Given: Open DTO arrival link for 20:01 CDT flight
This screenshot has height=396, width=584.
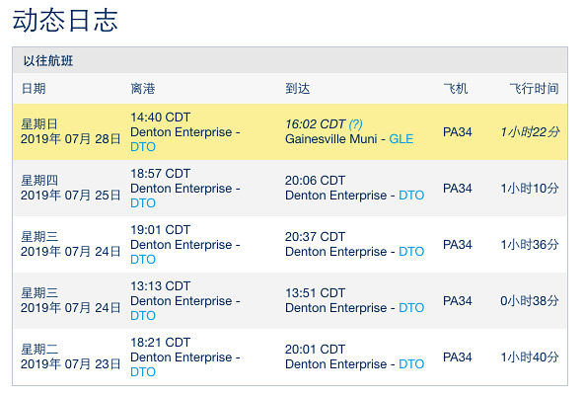Looking at the screenshot, I should click(411, 364).
